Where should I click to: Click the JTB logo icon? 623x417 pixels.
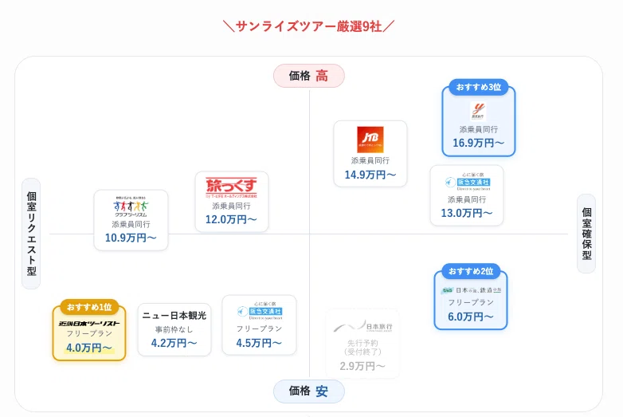(370, 140)
